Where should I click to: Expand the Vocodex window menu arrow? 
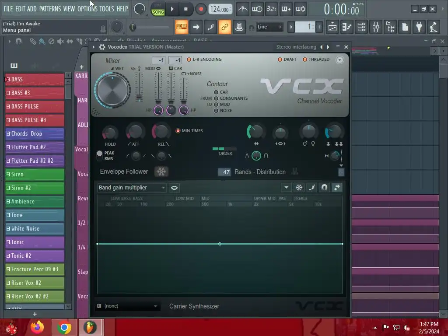pos(94,47)
